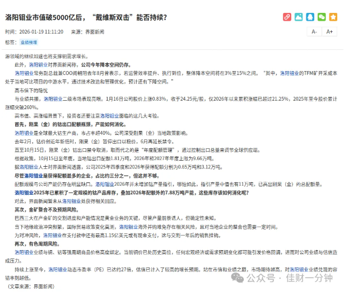
Task: Click footer text （文章来源：界面新闻）
Action: point(30,286)
